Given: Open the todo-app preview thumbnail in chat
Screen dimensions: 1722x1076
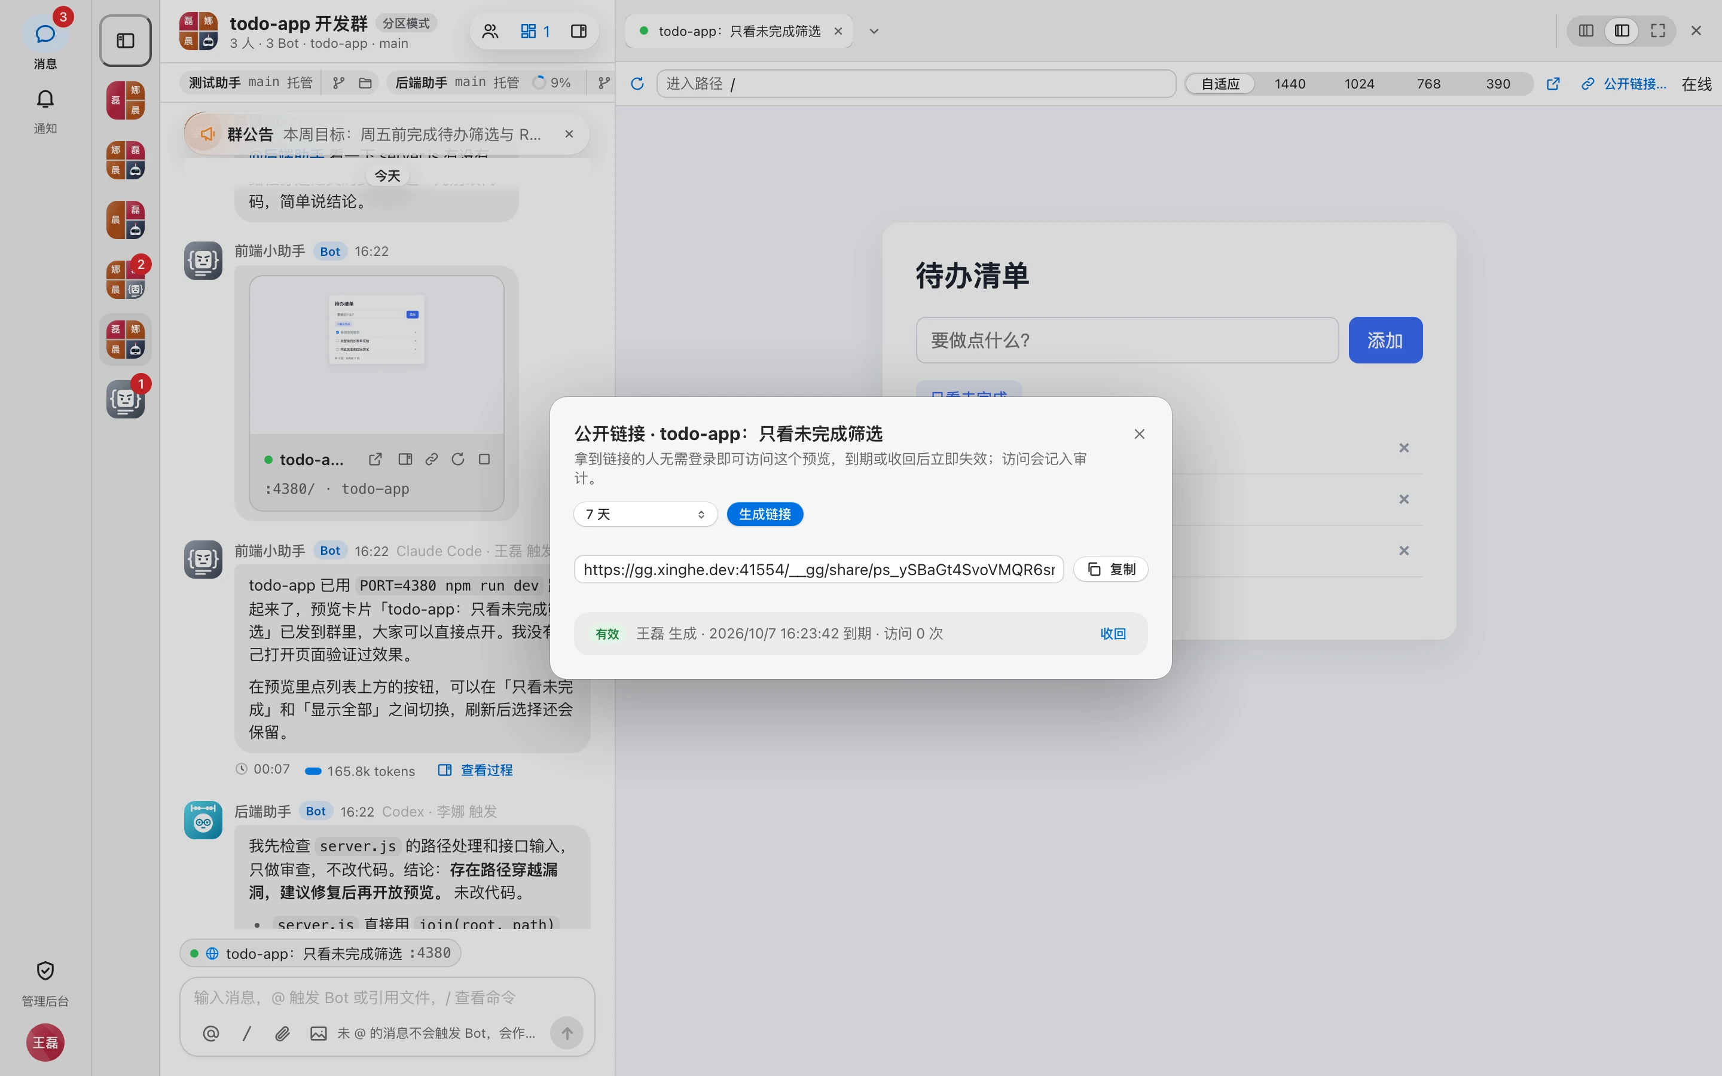Looking at the screenshot, I should click(x=377, y=356).
